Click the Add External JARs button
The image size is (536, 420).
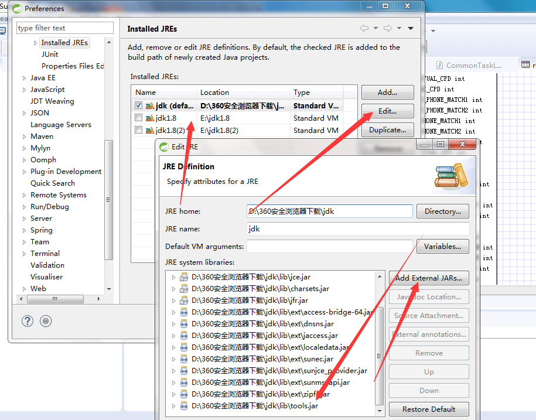(x=429, y=278)
